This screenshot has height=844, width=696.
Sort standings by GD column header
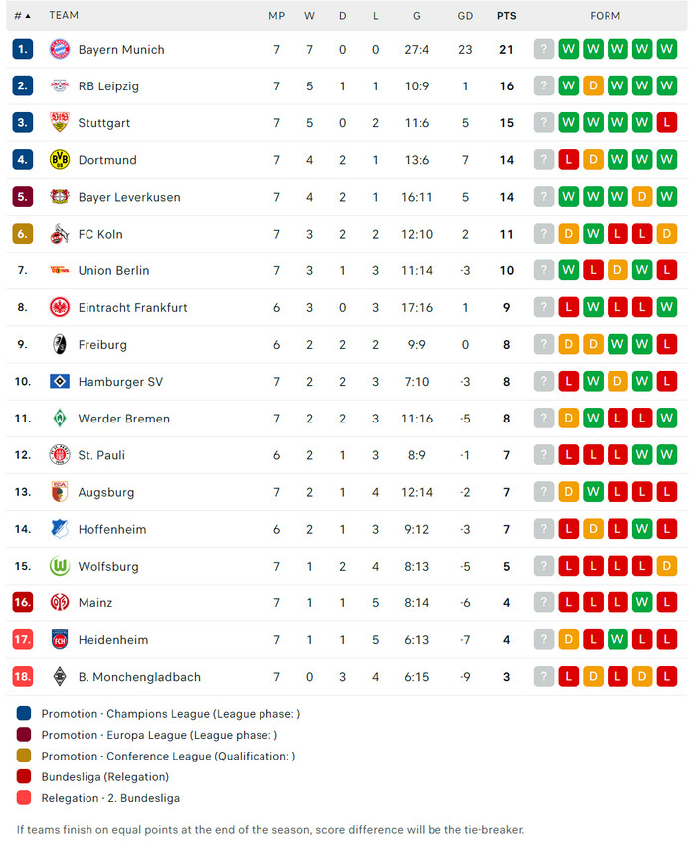pos(465,16)
